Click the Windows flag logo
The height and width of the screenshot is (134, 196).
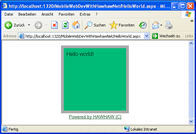coord(188,14)
